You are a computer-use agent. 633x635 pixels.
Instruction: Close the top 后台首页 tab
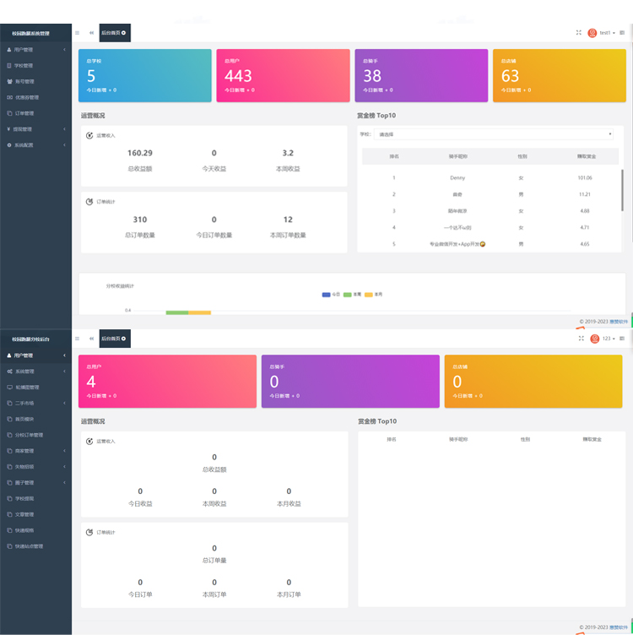124,33
